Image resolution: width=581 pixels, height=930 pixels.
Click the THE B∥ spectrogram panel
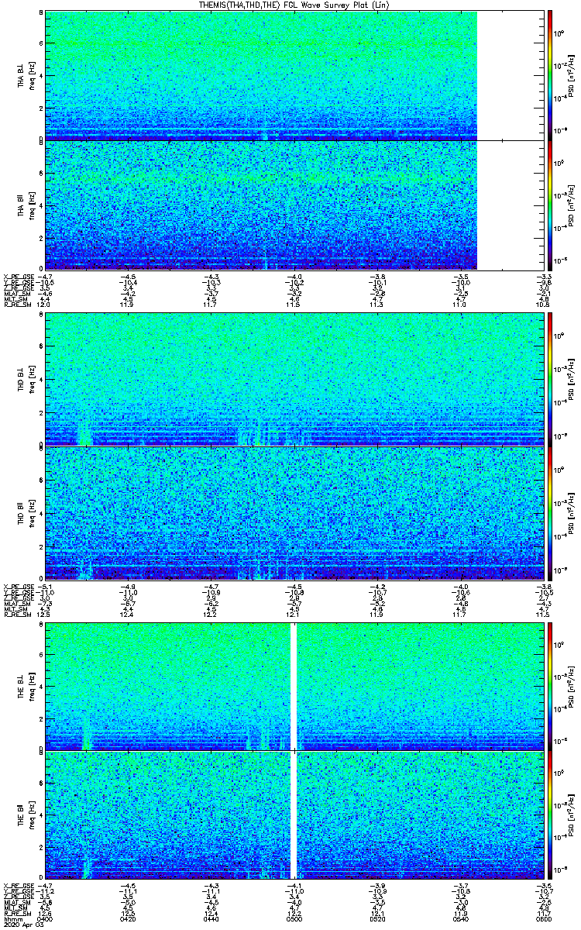point(293,815)
